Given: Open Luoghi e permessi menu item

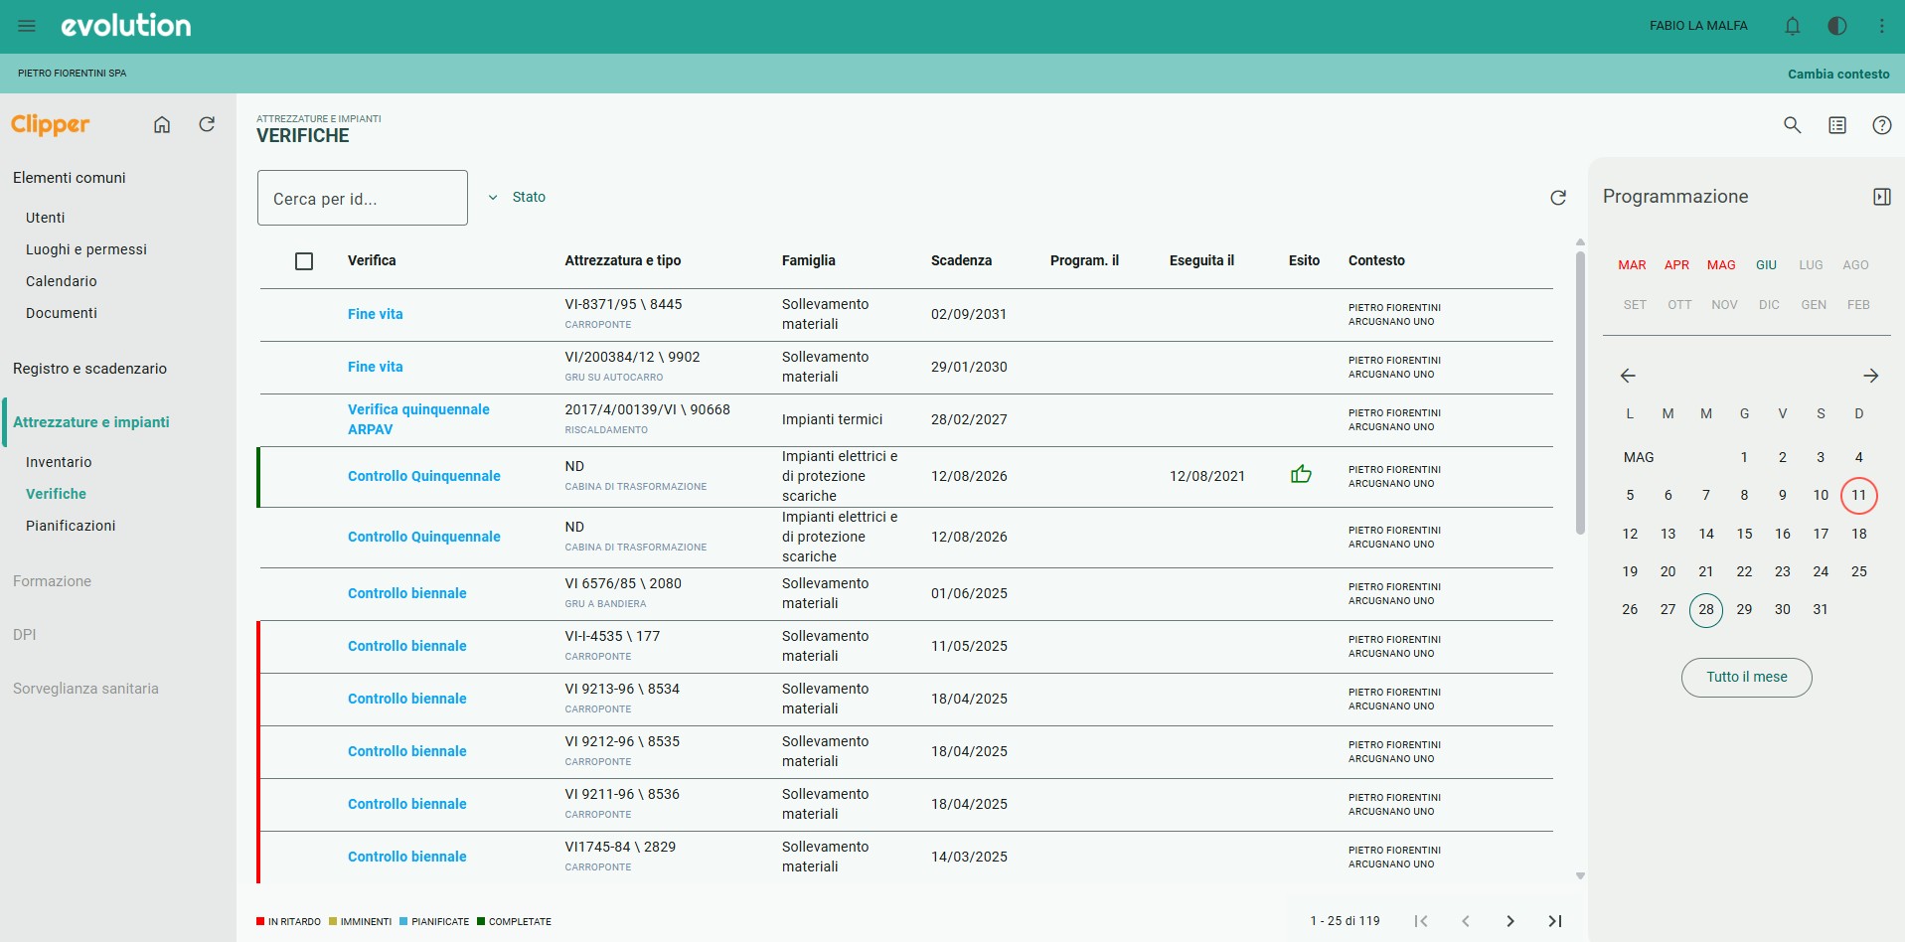Looking at the screenshot, I should (86, 249).
